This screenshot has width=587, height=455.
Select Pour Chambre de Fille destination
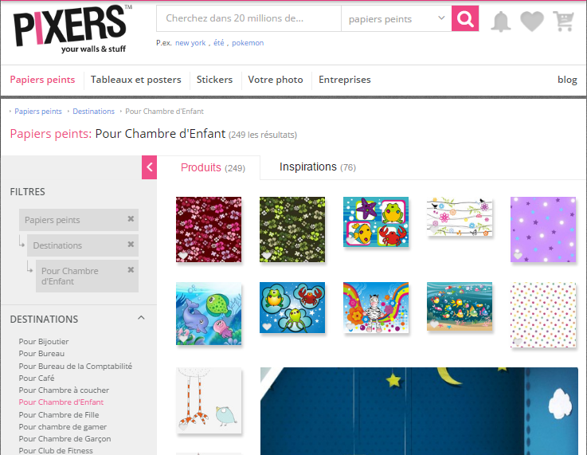click(59, 414)
